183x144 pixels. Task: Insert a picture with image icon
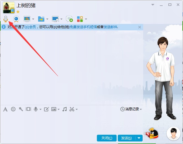coord(54,109)
